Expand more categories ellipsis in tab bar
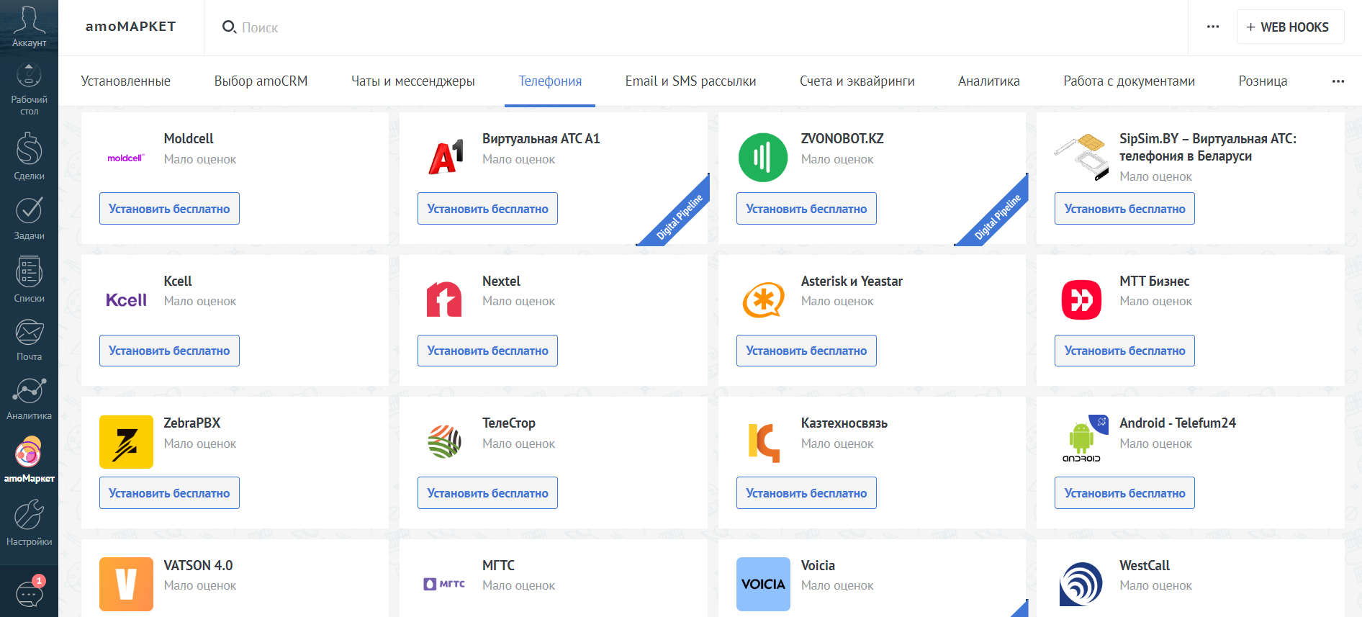 [x=1338, y=81]
